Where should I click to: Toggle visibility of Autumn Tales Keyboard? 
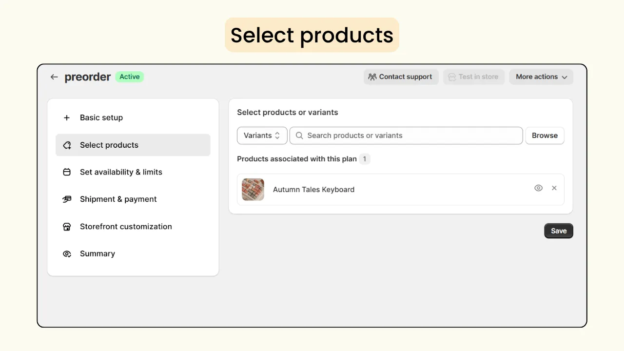(x=538, y=188)
